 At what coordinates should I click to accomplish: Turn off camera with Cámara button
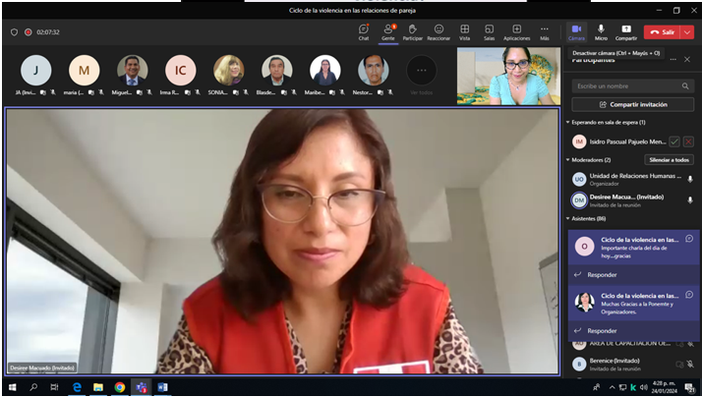click(x=576, y=32)
